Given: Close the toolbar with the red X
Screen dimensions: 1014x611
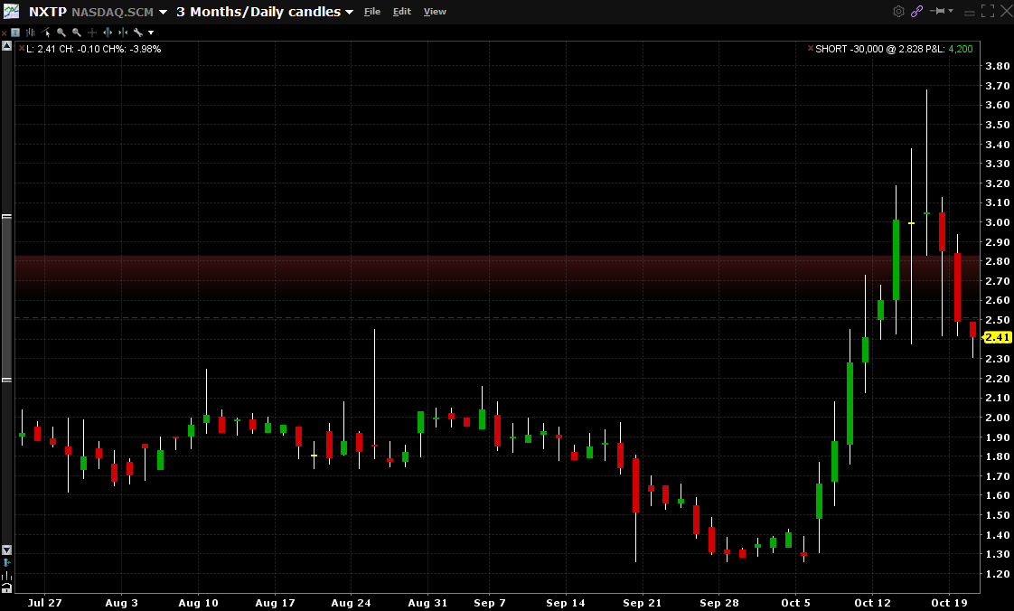Looking at the screenshot, I should (x=4, y=33).
